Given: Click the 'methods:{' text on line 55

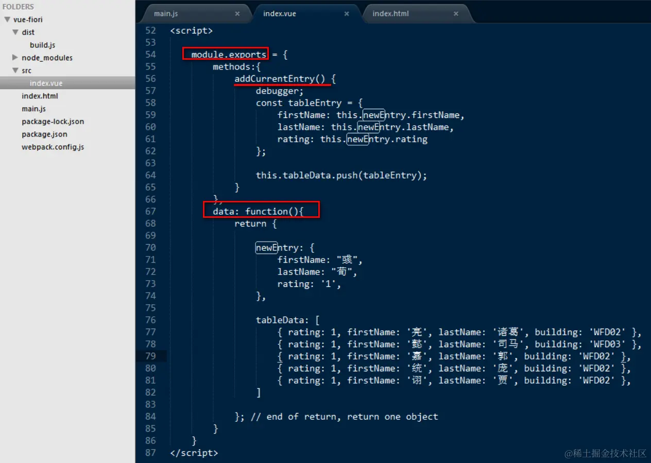Looking at the screenshot, I should (x=237, y=67).
